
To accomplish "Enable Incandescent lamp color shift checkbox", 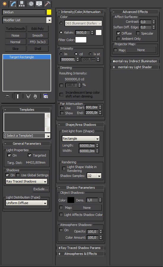I will pyautogui.click(x=61, y=95).
